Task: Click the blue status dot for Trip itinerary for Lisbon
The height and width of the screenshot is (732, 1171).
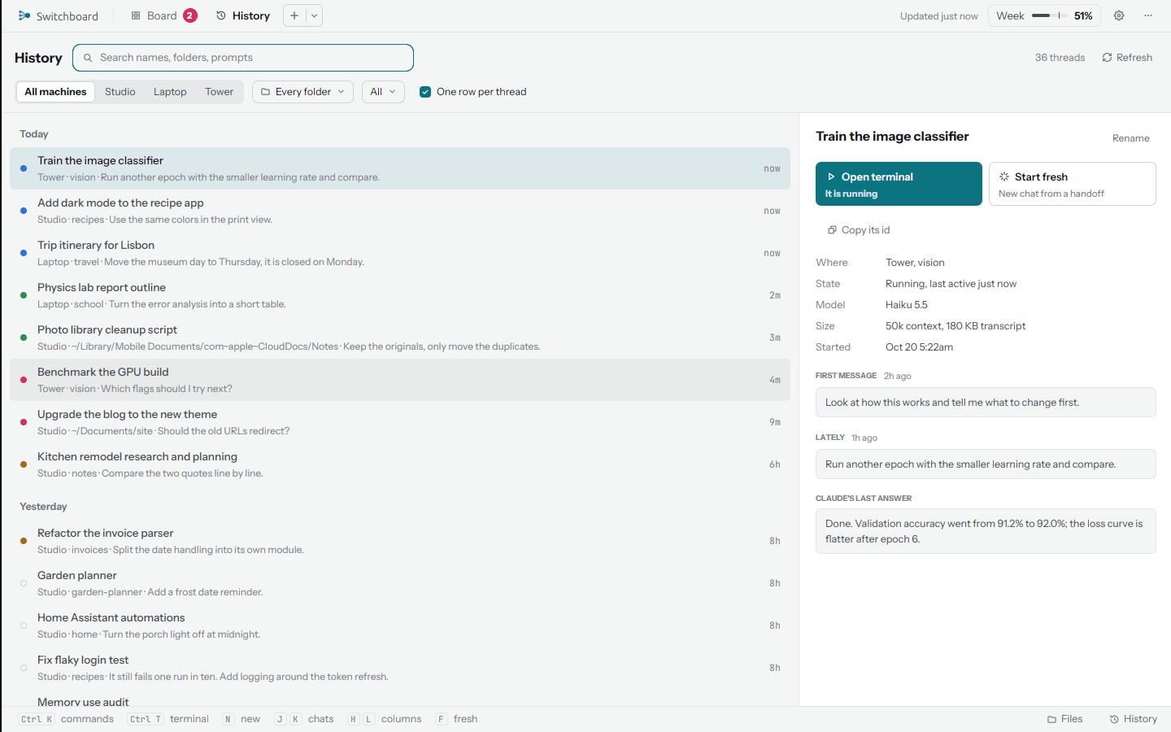Action: pos(24,253)
